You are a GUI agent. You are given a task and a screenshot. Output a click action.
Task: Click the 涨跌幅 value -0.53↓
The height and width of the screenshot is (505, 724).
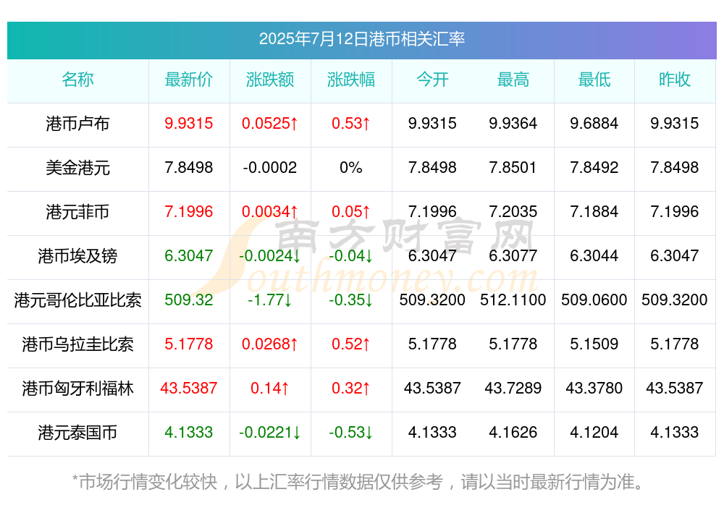pos(351,432)
